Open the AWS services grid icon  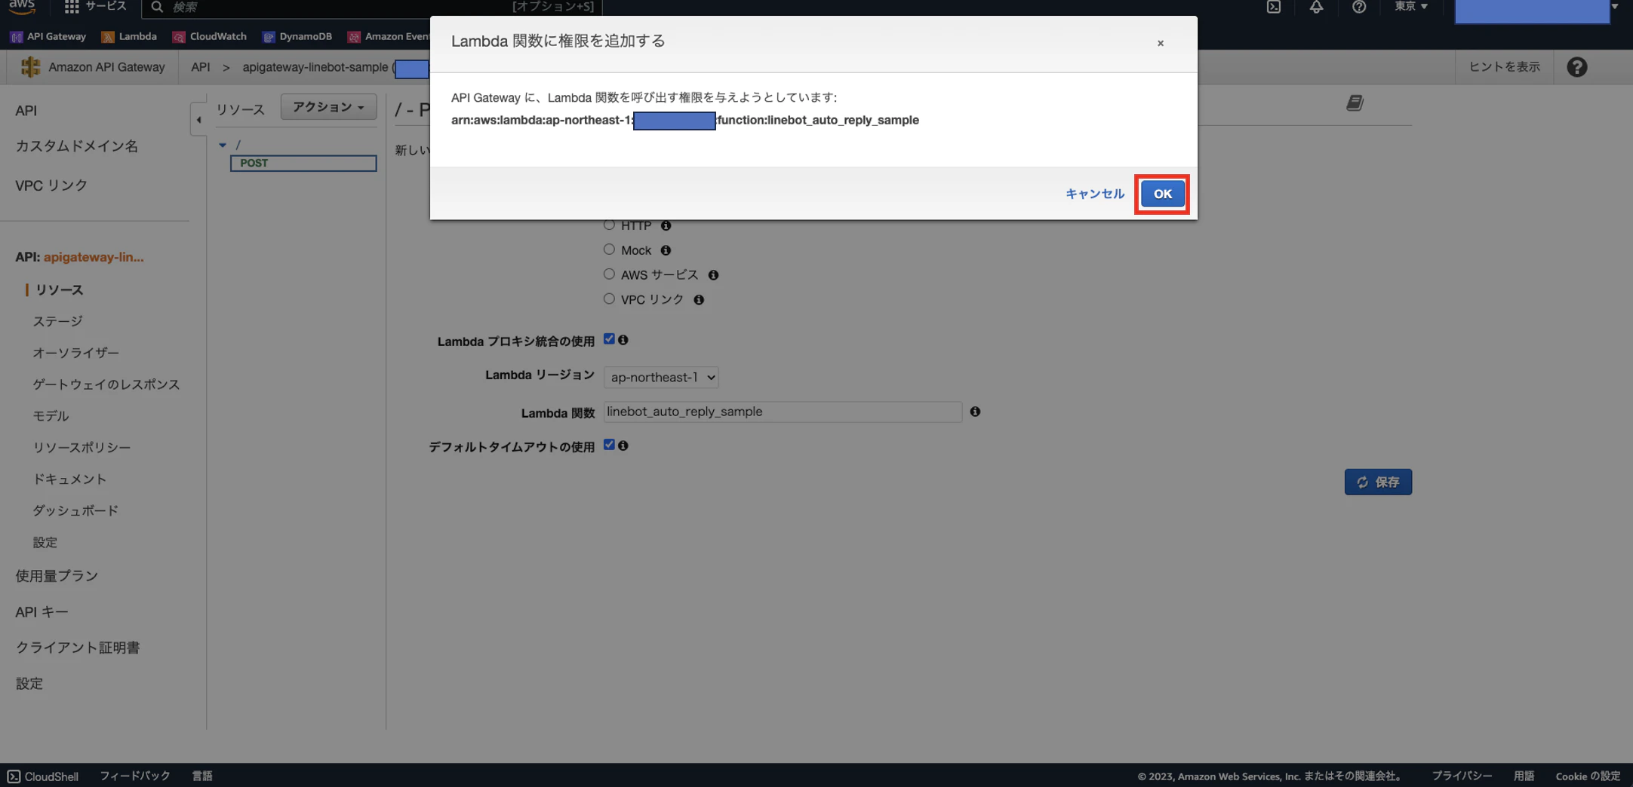click(x=72, y=7)
